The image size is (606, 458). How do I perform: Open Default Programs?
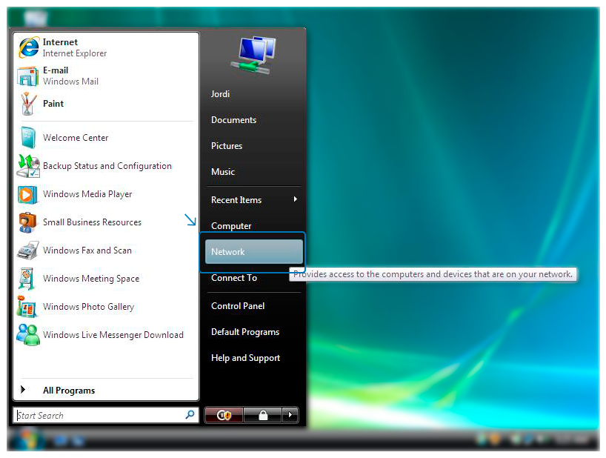tap(245, 331)
